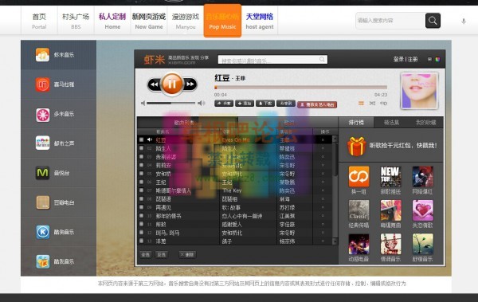This screenshot has height=302, width=478.
Task: Open 新网页游戏 New Game nav item
Action: [149, 21]
